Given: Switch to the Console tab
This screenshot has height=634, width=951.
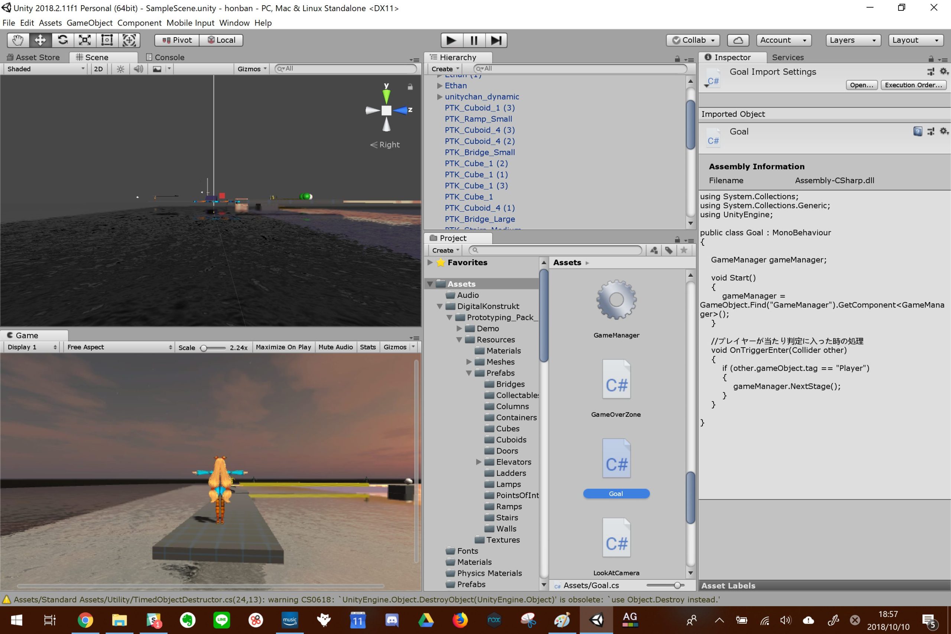Looking at the screenshot, I should [165, 58].
